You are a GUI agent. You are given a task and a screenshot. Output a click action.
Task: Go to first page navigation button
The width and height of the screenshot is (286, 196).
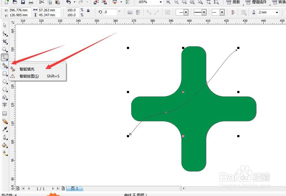[x=23, y=189]
